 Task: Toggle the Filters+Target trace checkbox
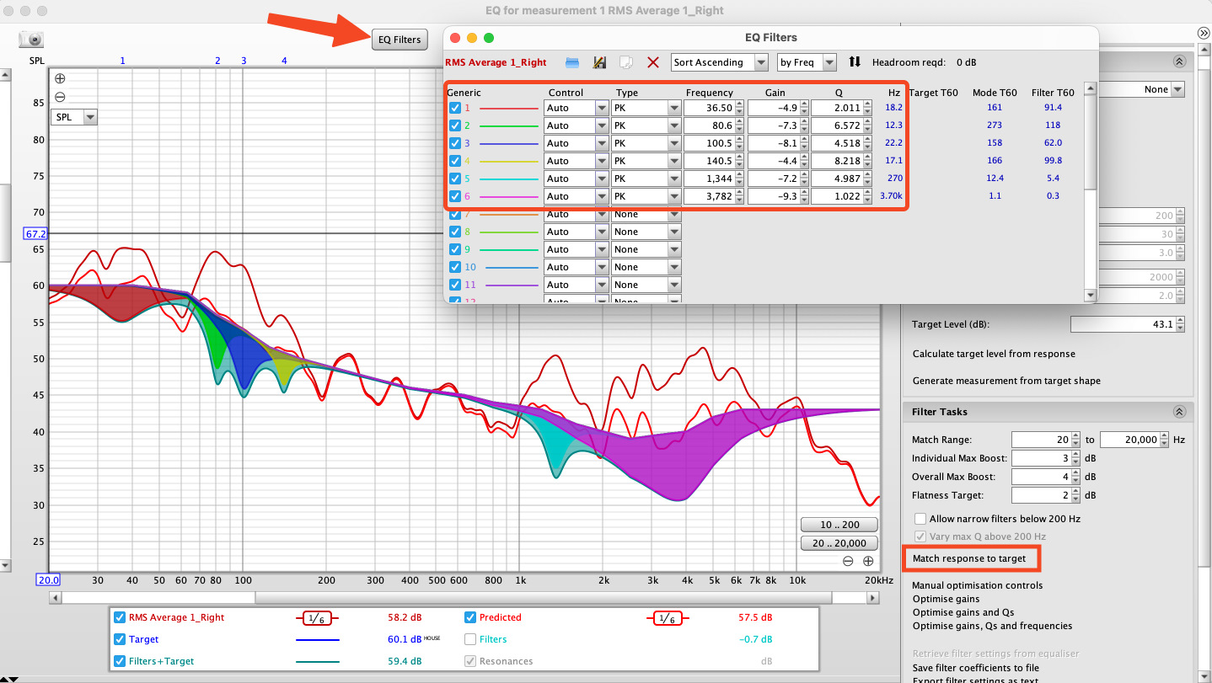(x=120, y=661)
